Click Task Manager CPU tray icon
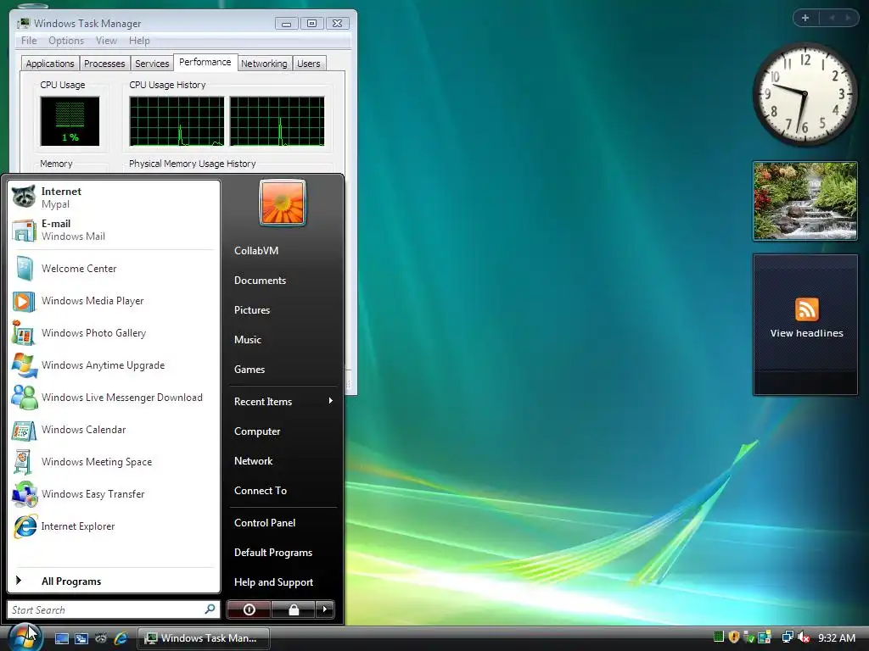Image resolution: width=869 pixels, height=651 pixels. point(719,637)
